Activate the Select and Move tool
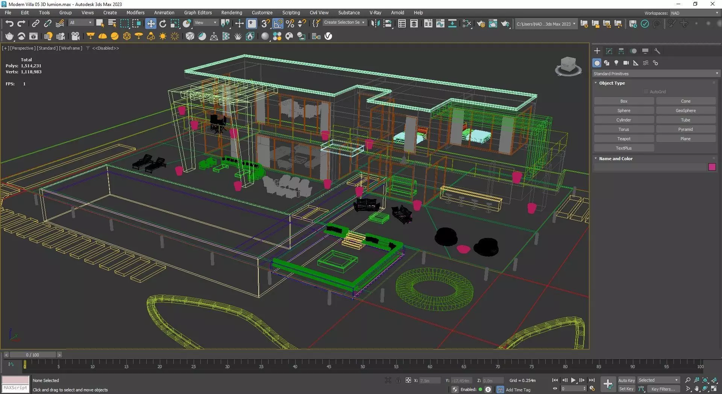The height and width of the screenshot is (394, 722). coord(150,24)
